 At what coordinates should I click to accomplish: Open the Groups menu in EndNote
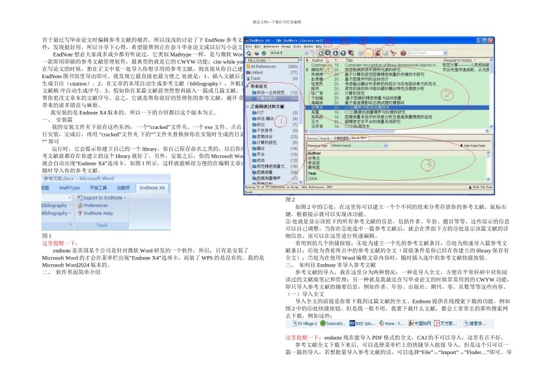(x=286, y=47)
